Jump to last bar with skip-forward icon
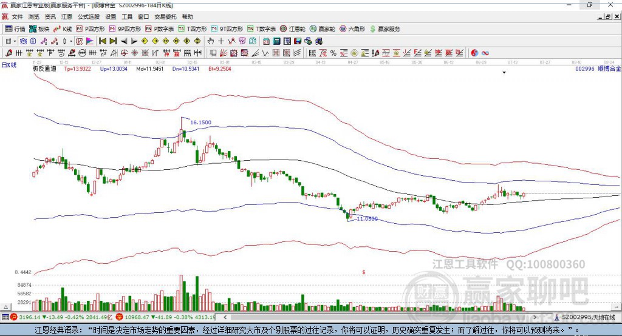 (x=113, y=41)
